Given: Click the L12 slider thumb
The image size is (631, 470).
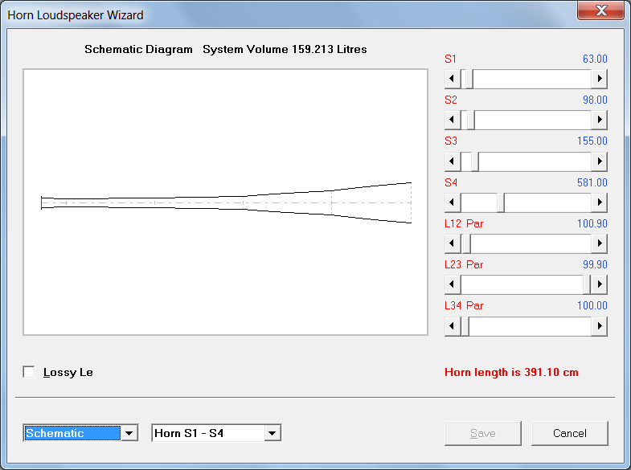Looking at the screenshot, I should (x=467, y=243).
